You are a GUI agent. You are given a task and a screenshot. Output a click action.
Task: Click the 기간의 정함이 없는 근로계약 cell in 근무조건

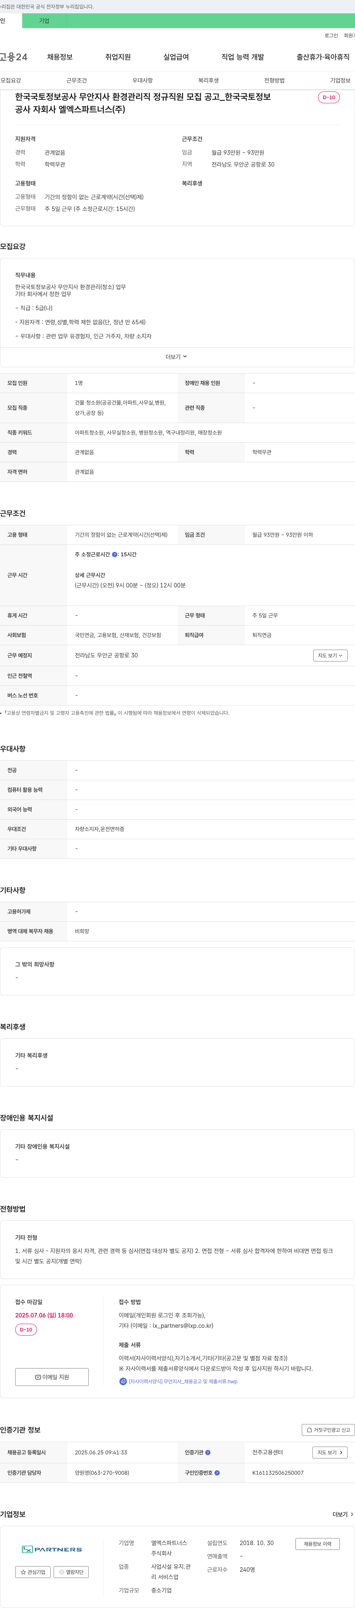[x=121, y=535]
